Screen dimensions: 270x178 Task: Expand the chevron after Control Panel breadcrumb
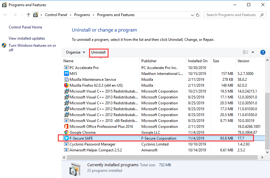click(x=71, y=15)
